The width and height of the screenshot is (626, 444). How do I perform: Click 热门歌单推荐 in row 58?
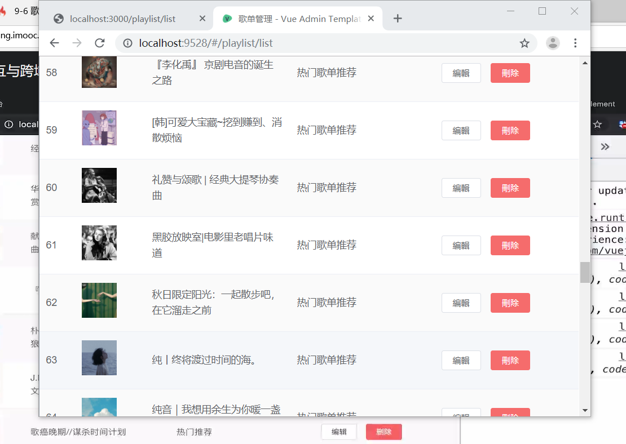point(327,73)
